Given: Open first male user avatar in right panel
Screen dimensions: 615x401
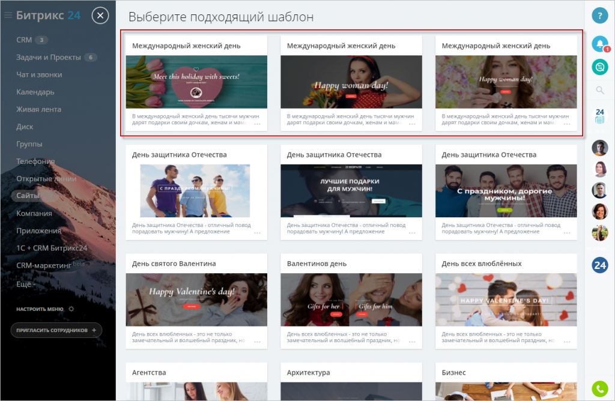Looking at the screenshot, I should [x=600, y=148].
